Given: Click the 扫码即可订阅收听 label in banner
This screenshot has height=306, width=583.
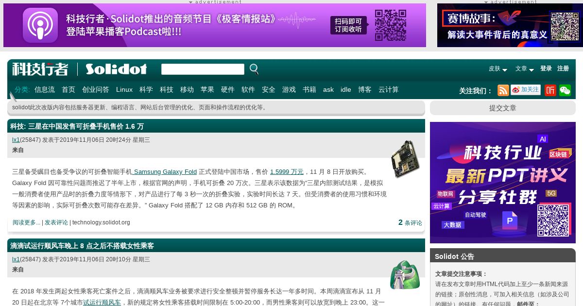Looking at the screenshot, I should (348, 25).
